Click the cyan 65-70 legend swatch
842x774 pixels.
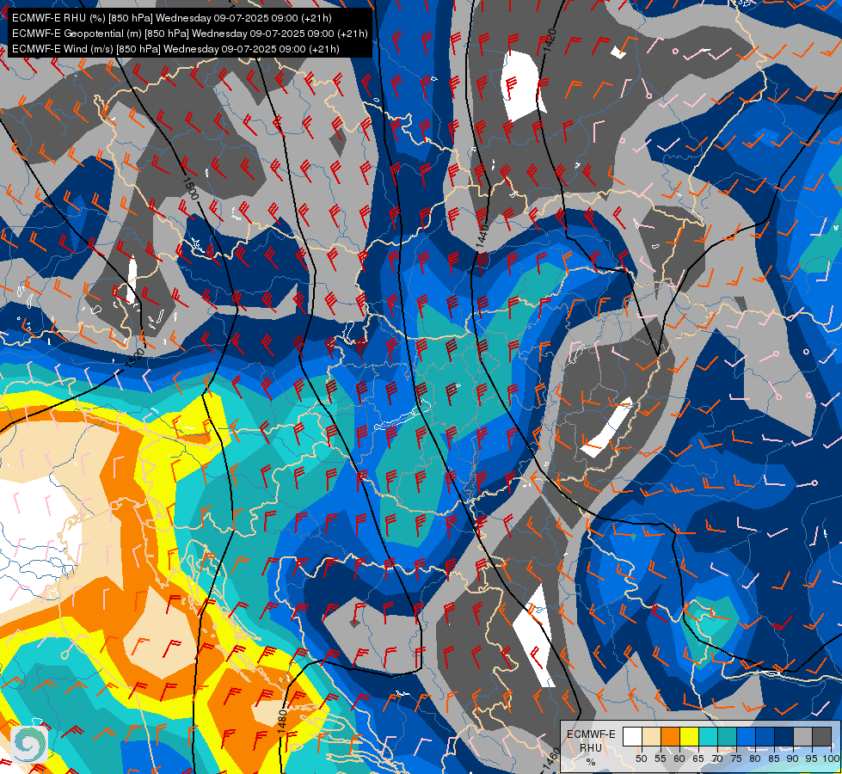(709, 737)
